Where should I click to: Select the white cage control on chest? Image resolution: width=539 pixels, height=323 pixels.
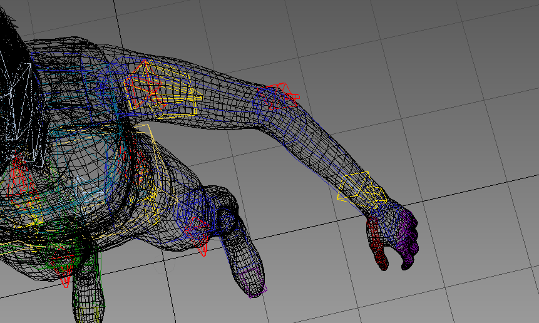tap(19, 100)
